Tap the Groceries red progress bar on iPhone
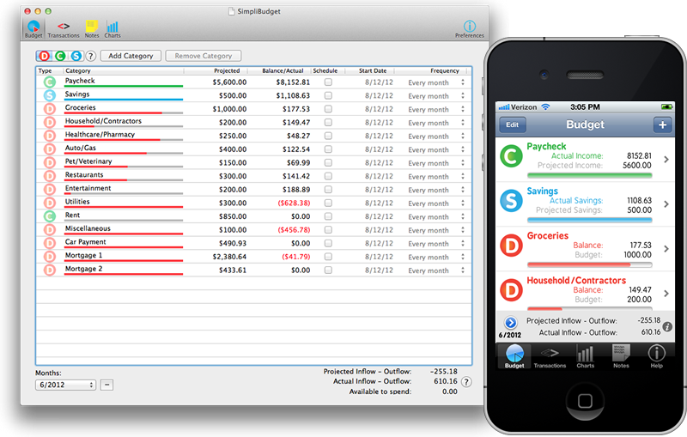The width and height of the screenshot is (687, 437). [590, 265]
